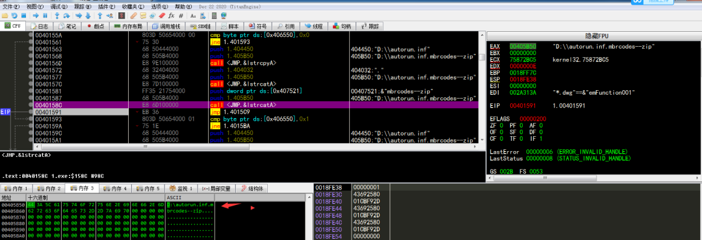Viewport: 702px width, 240px height.
Task: Open the 帮助 menu
Action: (x=183, y=6)
